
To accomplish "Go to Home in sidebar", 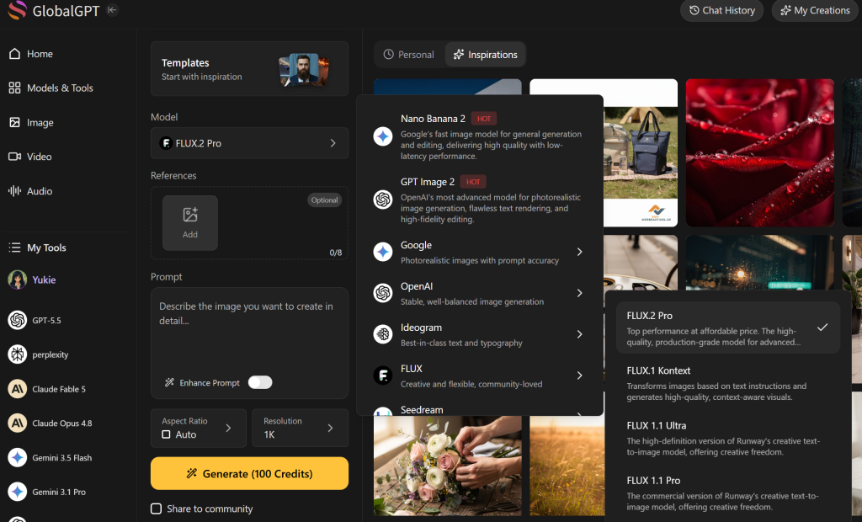I will pyautogui.click(x=31, y=54).
